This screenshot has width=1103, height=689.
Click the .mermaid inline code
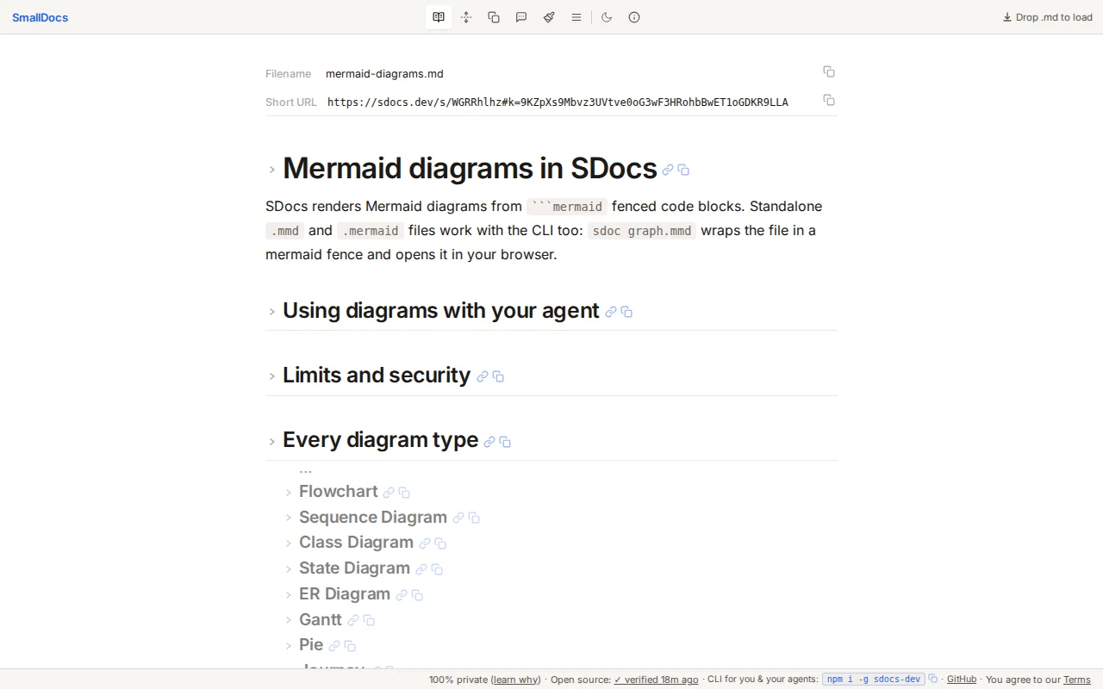coord(371,231)
